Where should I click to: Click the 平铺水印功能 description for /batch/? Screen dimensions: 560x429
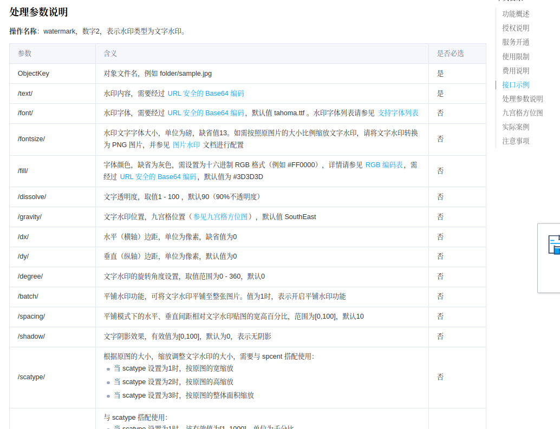pos(225,296)
